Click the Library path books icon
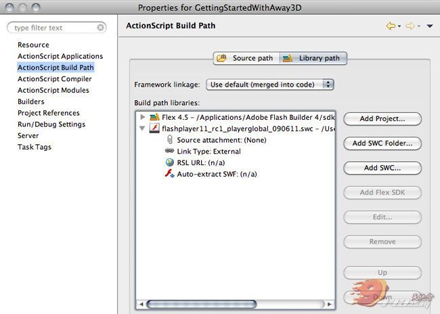The height and width of the screenshot is (314, 440). click(x=287, y=58)
